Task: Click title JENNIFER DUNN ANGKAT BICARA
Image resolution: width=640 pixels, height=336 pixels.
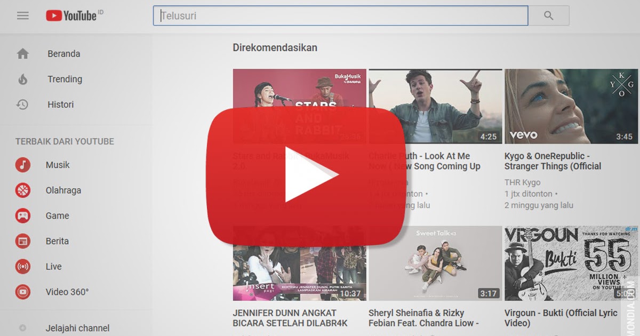Action: coord(290,318)
